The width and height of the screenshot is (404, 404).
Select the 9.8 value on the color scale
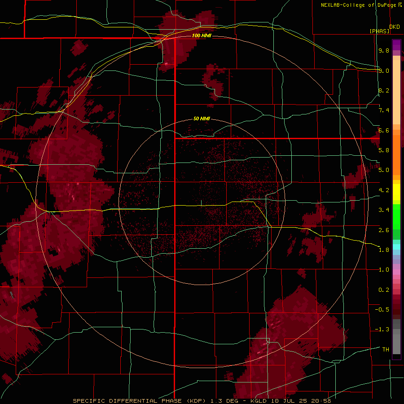384,50
